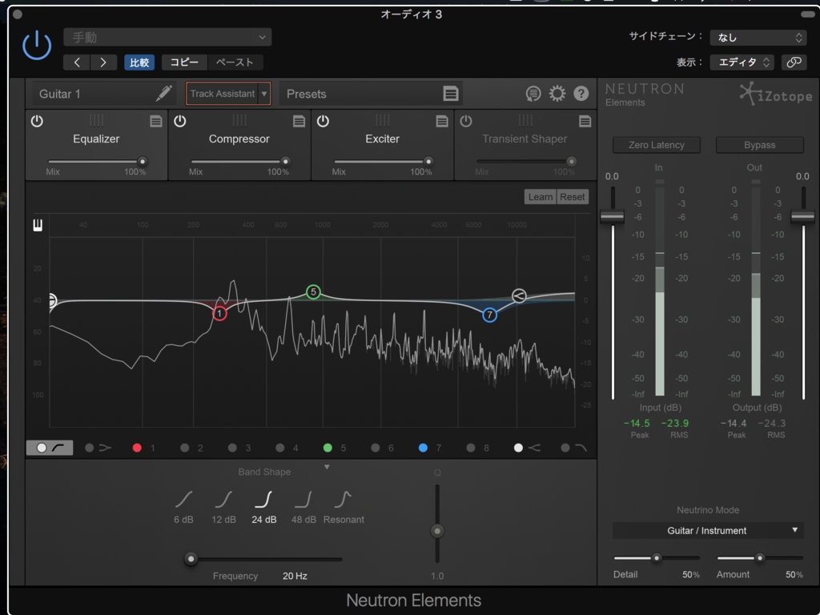Open the history list icon
Viewport: 820px width, 615px height.
(533, 94)
